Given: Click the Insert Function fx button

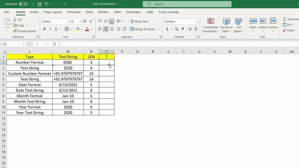Looking at the screenshot, I should [x=55, y=44].
